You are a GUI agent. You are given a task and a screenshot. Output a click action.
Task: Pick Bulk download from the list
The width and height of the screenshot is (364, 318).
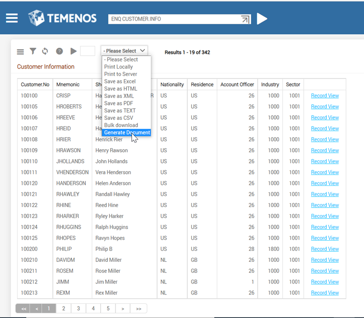[x=121, y=125]
